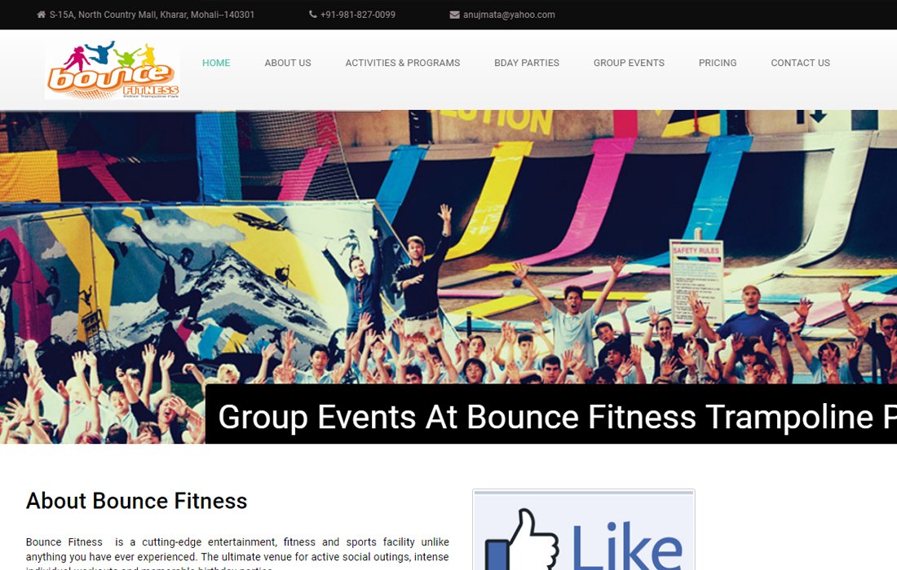Click the phone icon in top bar
This screenshot has width=897, height=570.
[x=313, y=15]
